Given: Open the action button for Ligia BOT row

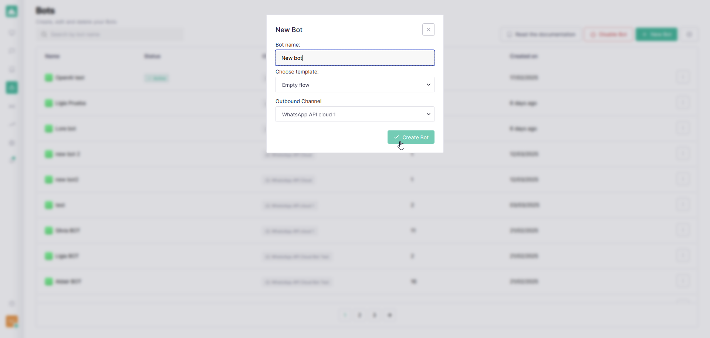Looking at the screenshot, I should click(x=683, y=256).
